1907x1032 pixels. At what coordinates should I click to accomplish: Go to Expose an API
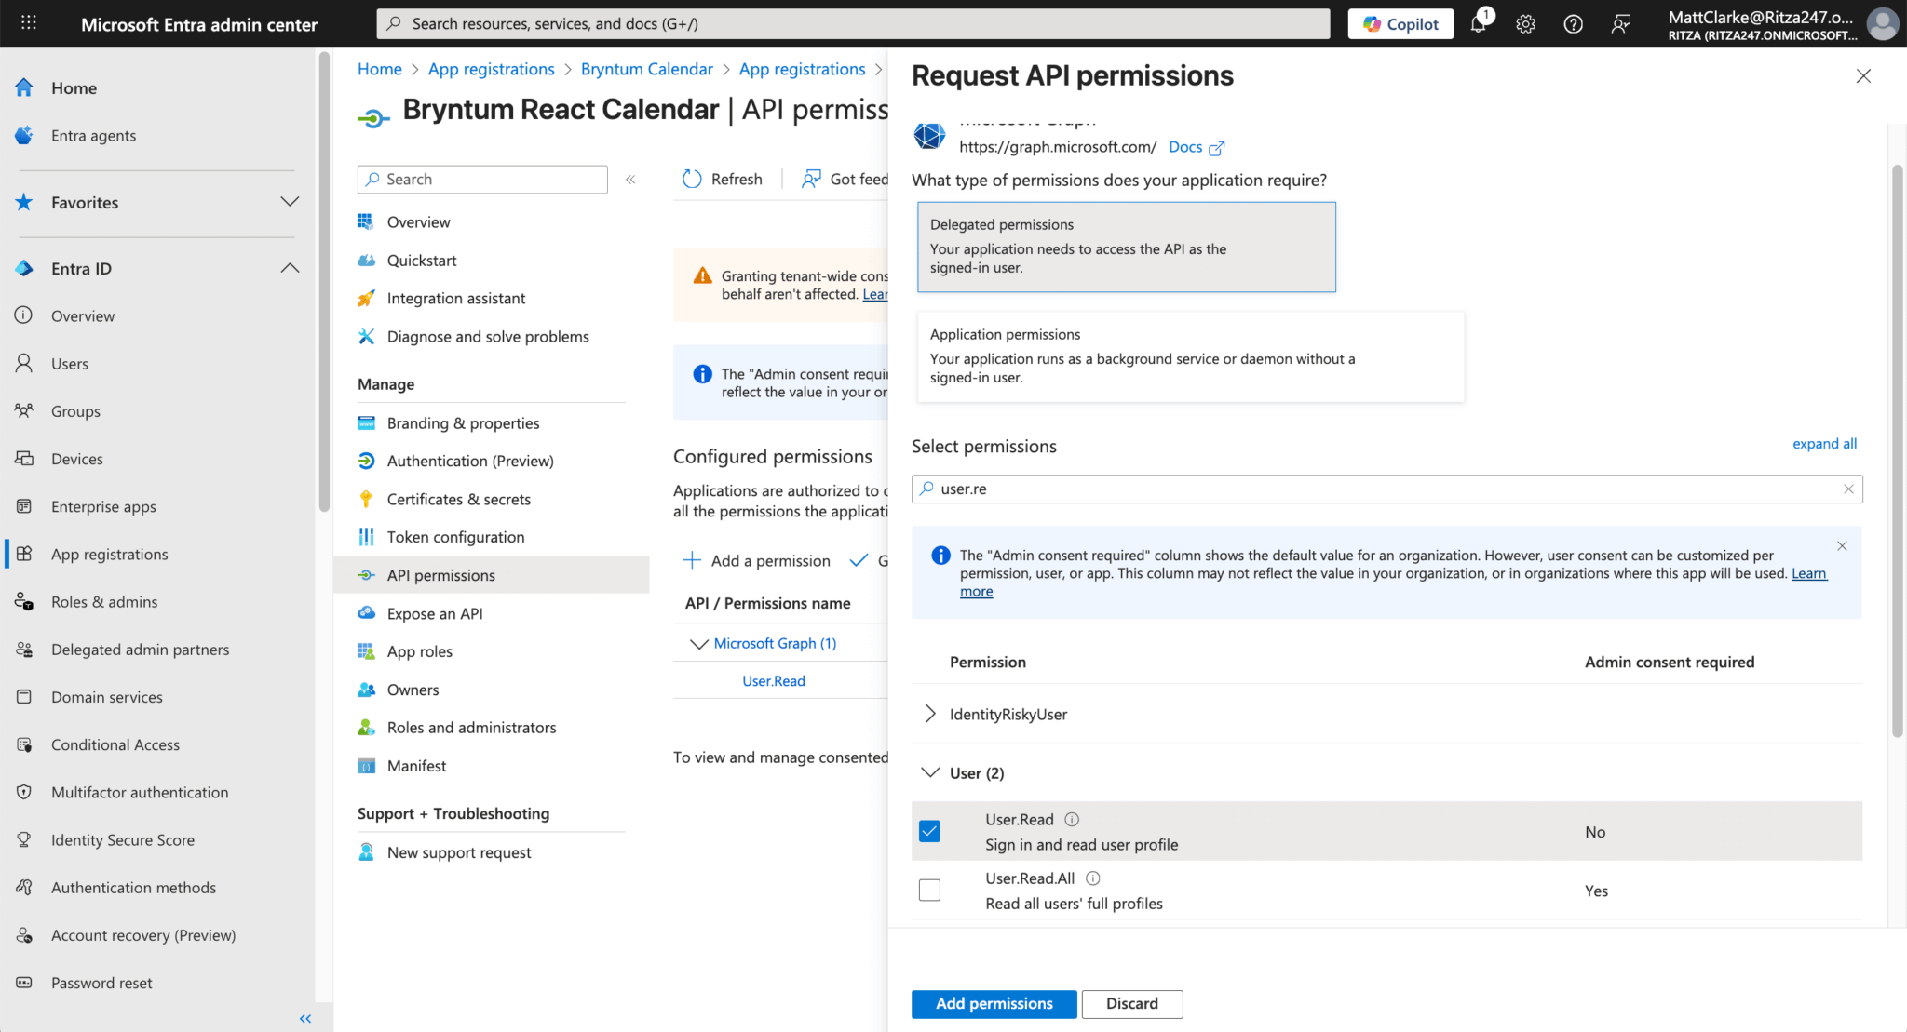point(434,613)
